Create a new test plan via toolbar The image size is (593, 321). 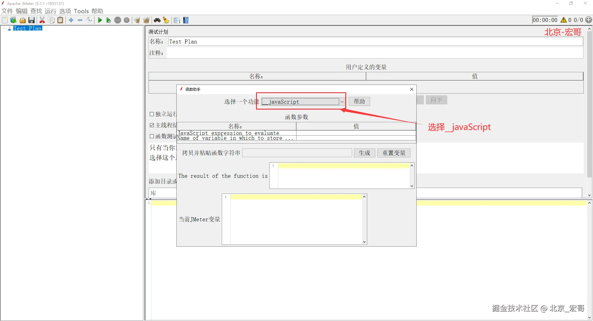5,20
